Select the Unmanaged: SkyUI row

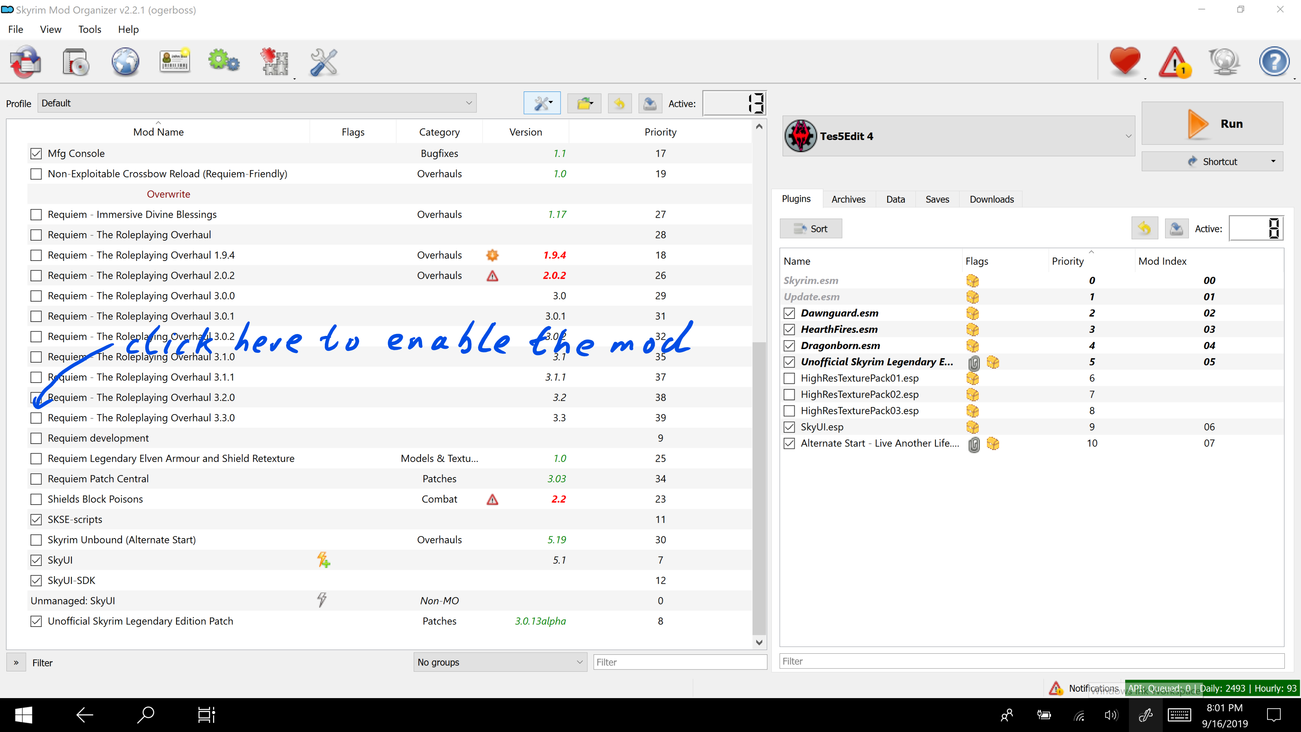pos(389,601)
